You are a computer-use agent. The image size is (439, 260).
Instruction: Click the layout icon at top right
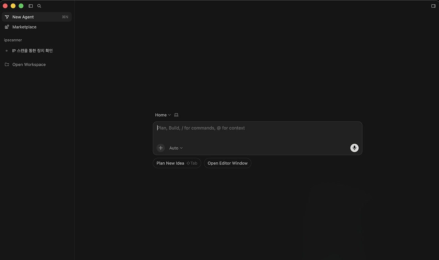[433, 6]
